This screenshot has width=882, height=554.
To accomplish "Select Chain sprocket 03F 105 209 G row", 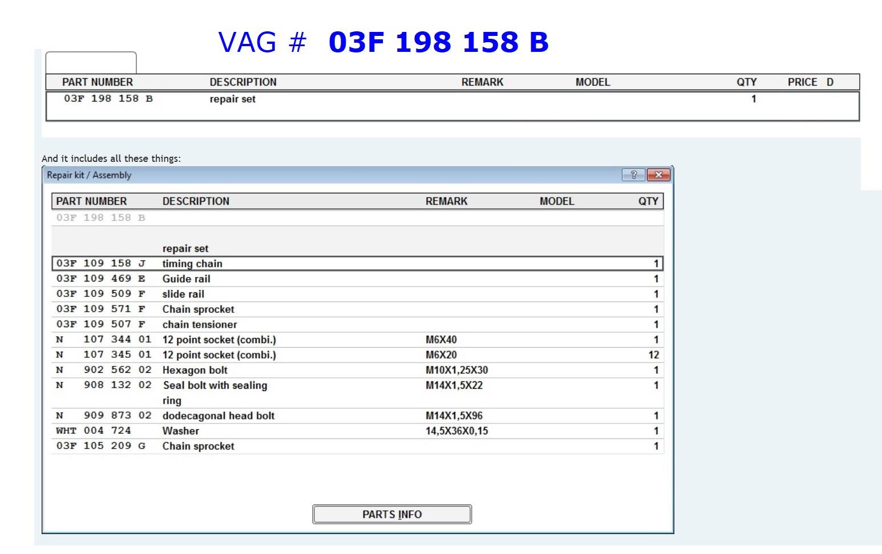I will pos(357,446).
